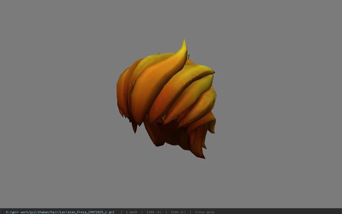Click the 'nincs anim' status entry

204,212
